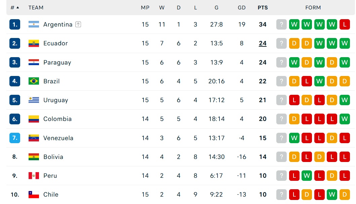Click the promotion arrow icon beside Argentina
The height and width of the screenshot is (204, 356).
[x=78, y=24]
